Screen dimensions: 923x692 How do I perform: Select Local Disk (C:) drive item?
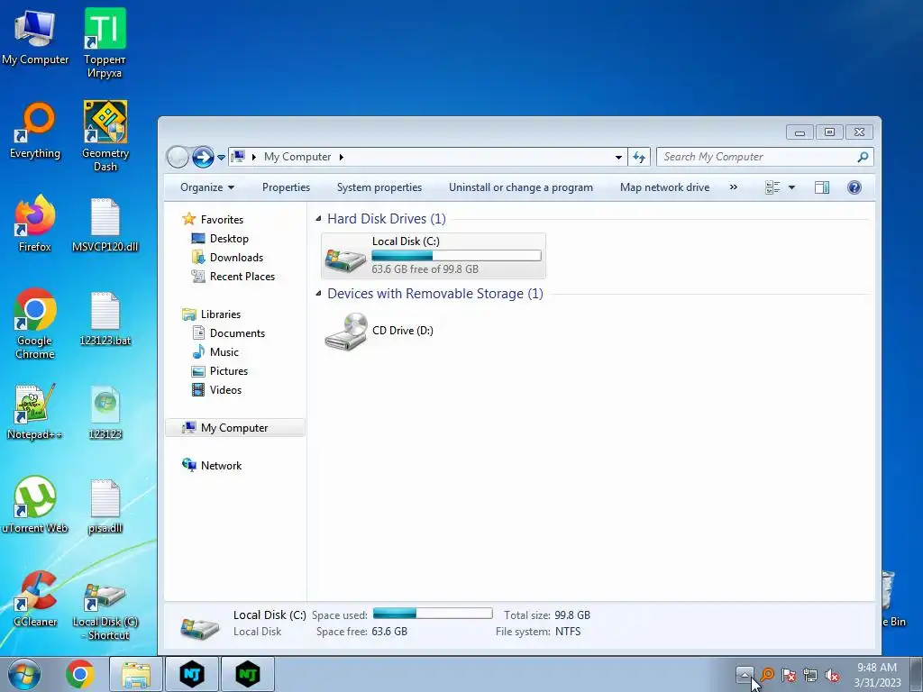434,256
